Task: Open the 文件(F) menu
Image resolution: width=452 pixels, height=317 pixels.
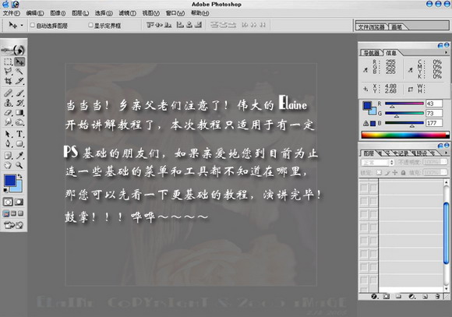Action: point(12,13)
